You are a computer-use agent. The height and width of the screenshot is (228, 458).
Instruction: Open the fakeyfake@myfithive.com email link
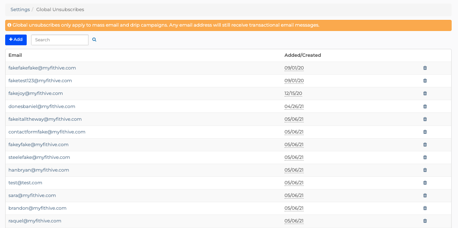click(x=39, y=145)
